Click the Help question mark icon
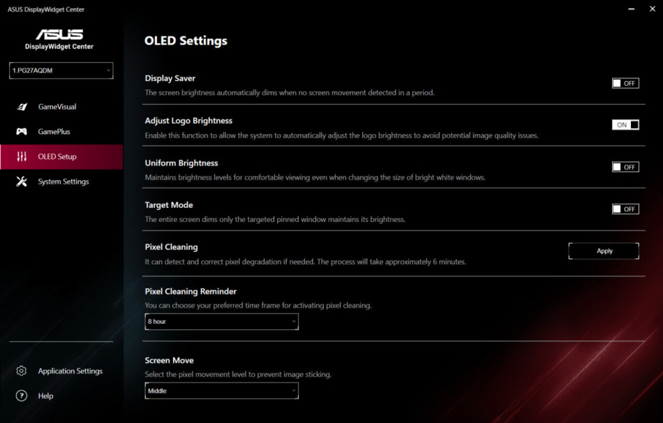Screen dimensions: 663x423 pyautogui.click(x=22, y=396)
